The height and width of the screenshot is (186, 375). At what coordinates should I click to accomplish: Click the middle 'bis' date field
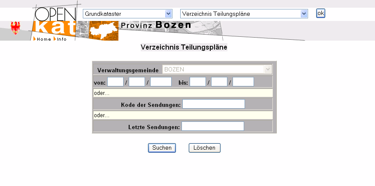[219, 82]
